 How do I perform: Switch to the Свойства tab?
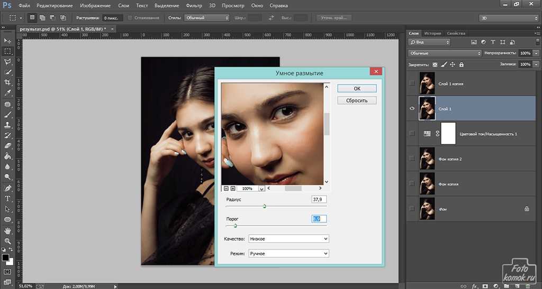[456, 33]
